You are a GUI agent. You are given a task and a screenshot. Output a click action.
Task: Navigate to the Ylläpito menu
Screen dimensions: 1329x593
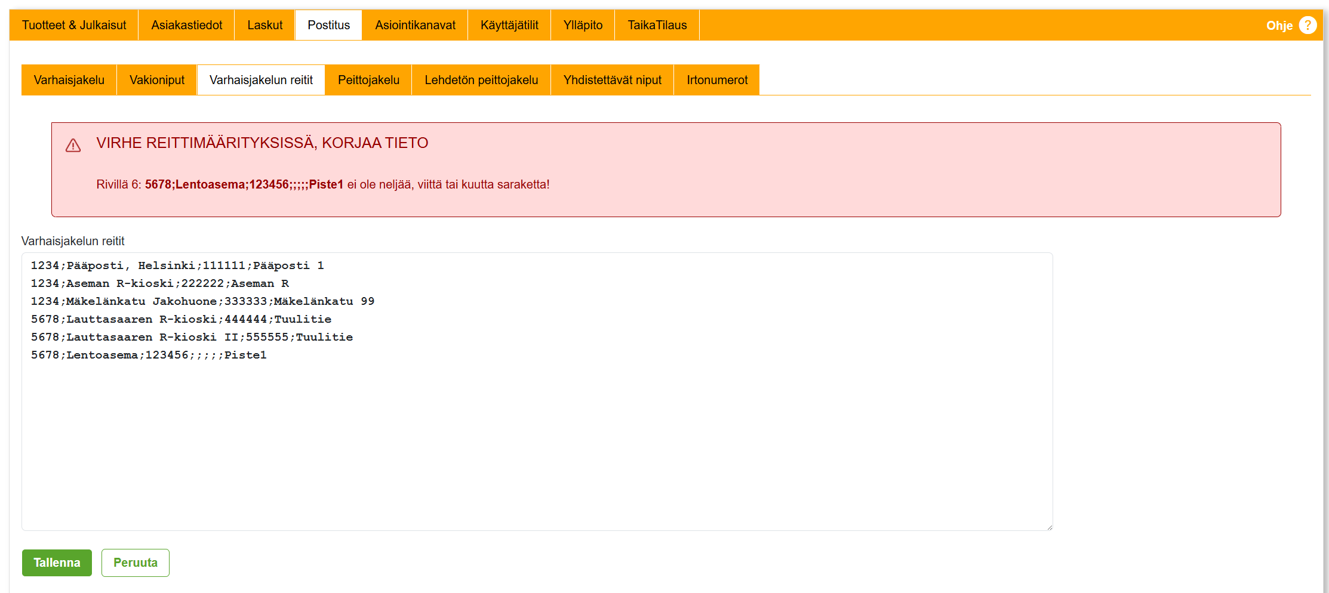point(583,25)
